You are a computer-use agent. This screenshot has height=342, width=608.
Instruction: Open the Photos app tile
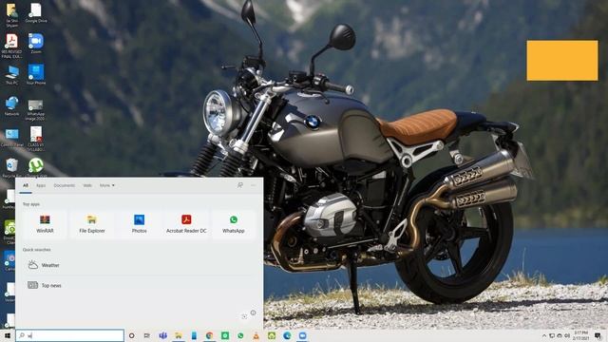[140, 224]
